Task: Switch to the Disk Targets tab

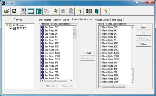Action: click(x=45, y=20)
